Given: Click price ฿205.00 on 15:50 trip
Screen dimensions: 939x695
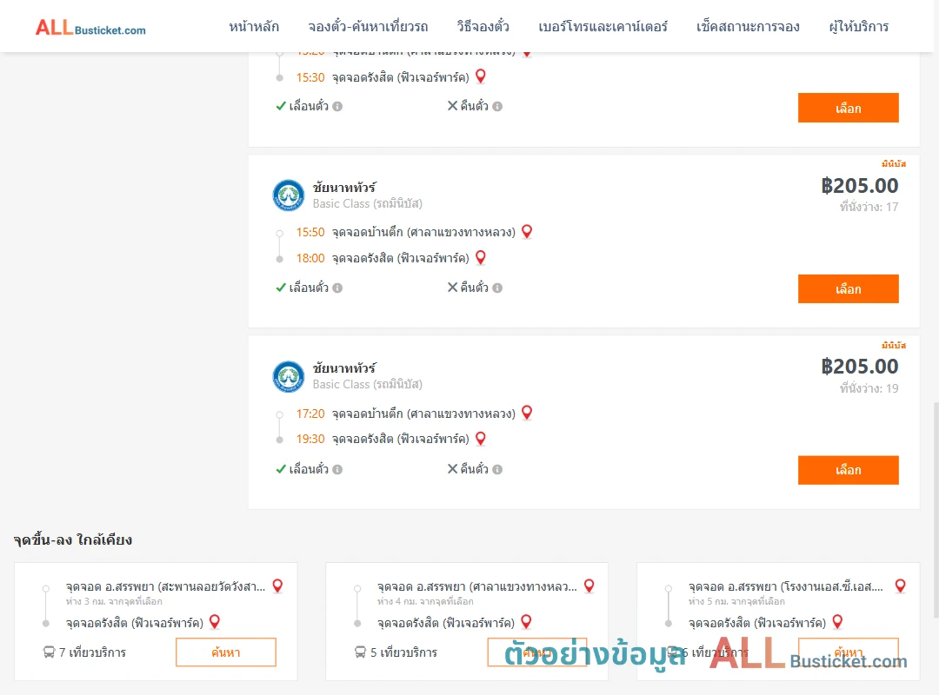Looking at the screenshot, I should (x=859, y=186).
